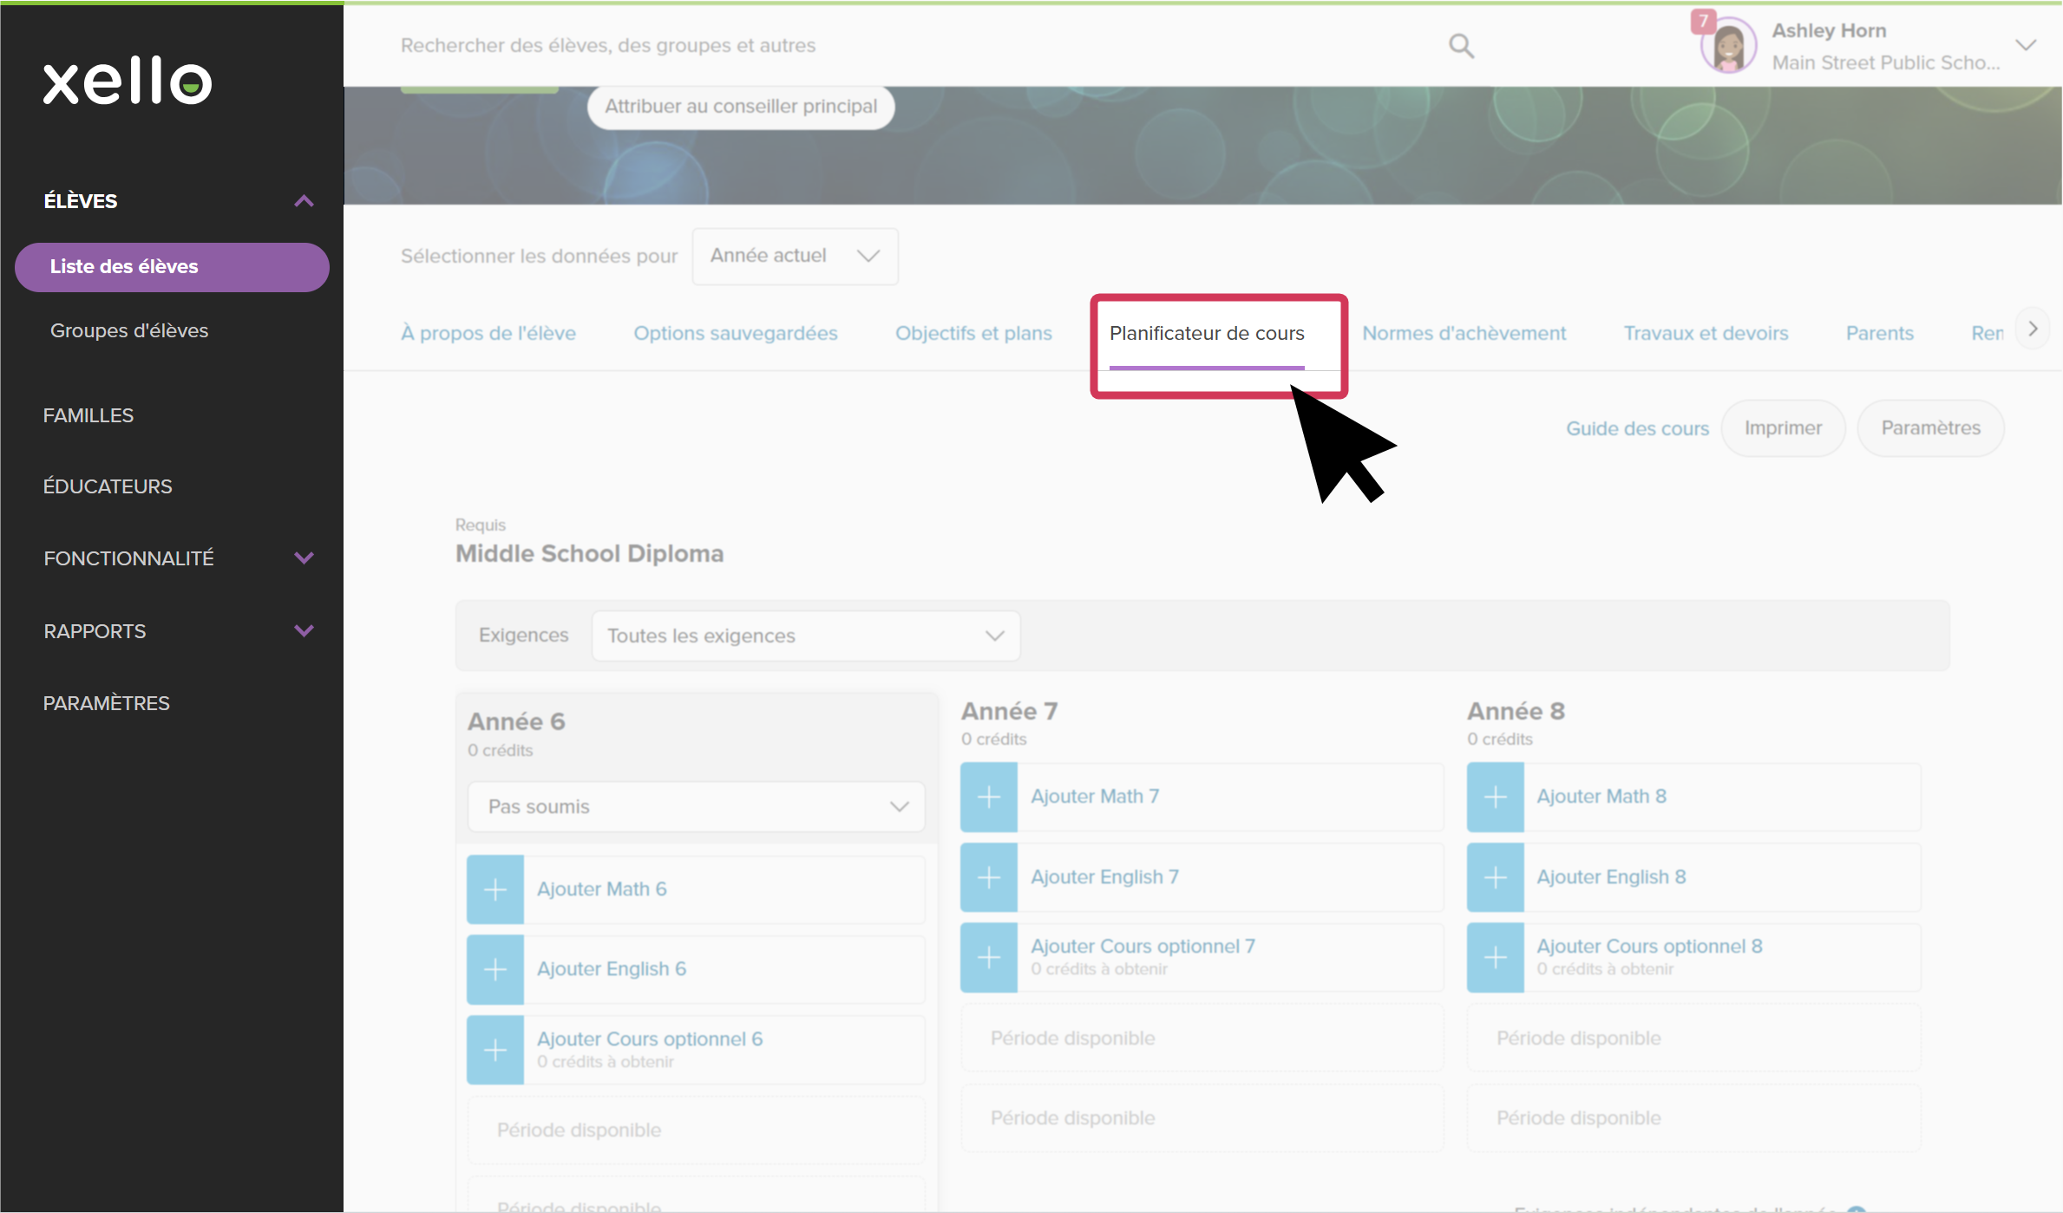The image size is (2063, 1213).
Task: Click Ashley Horn's avatar picture
Action: tap(1728, 46)
